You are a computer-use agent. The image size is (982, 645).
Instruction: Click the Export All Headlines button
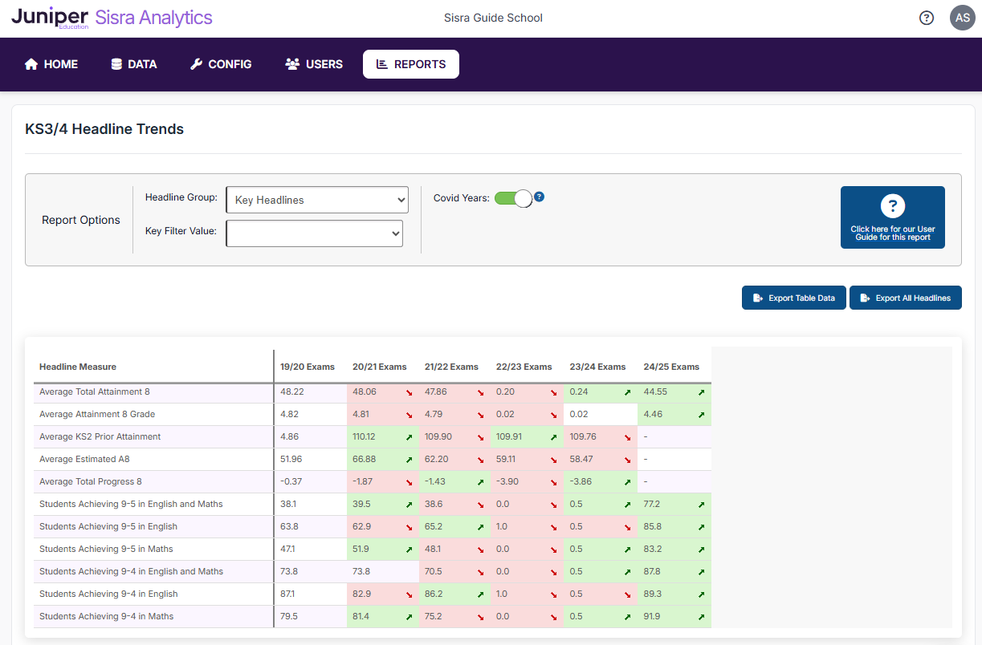point(906,297)
